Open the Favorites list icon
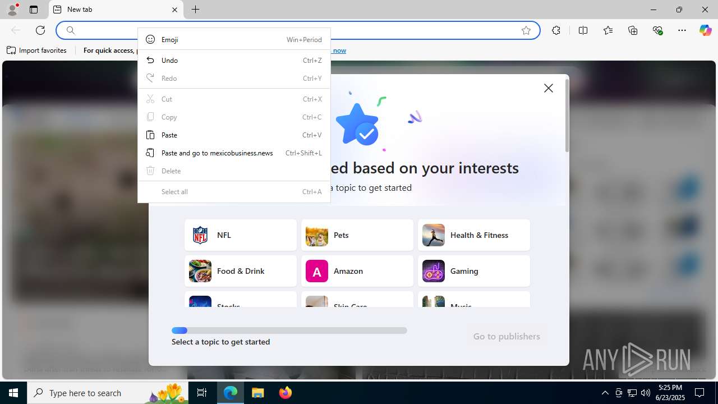The height and width of the screenshot is (404, 718). coord(608,30)
